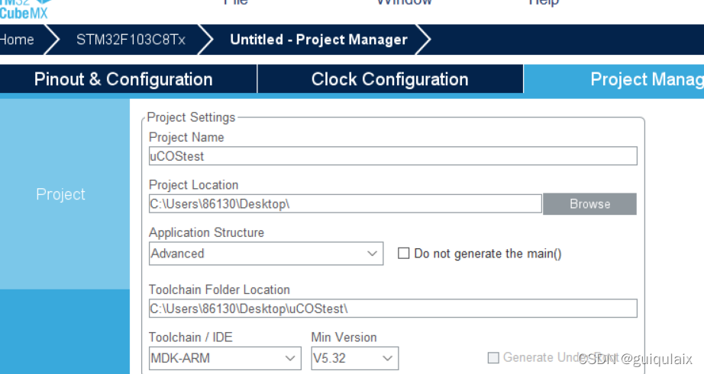
Task: Switch to Project Manager tab
Action: pyautogui.click(x=614, y=79)
